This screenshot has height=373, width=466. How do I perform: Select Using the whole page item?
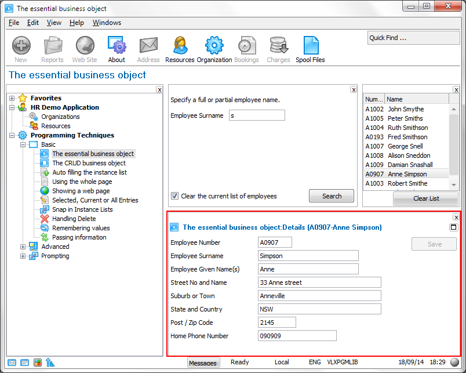pyautogui.click(x=82, y=182)
